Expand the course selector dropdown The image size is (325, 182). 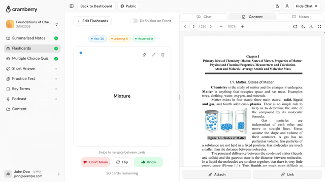56,24
